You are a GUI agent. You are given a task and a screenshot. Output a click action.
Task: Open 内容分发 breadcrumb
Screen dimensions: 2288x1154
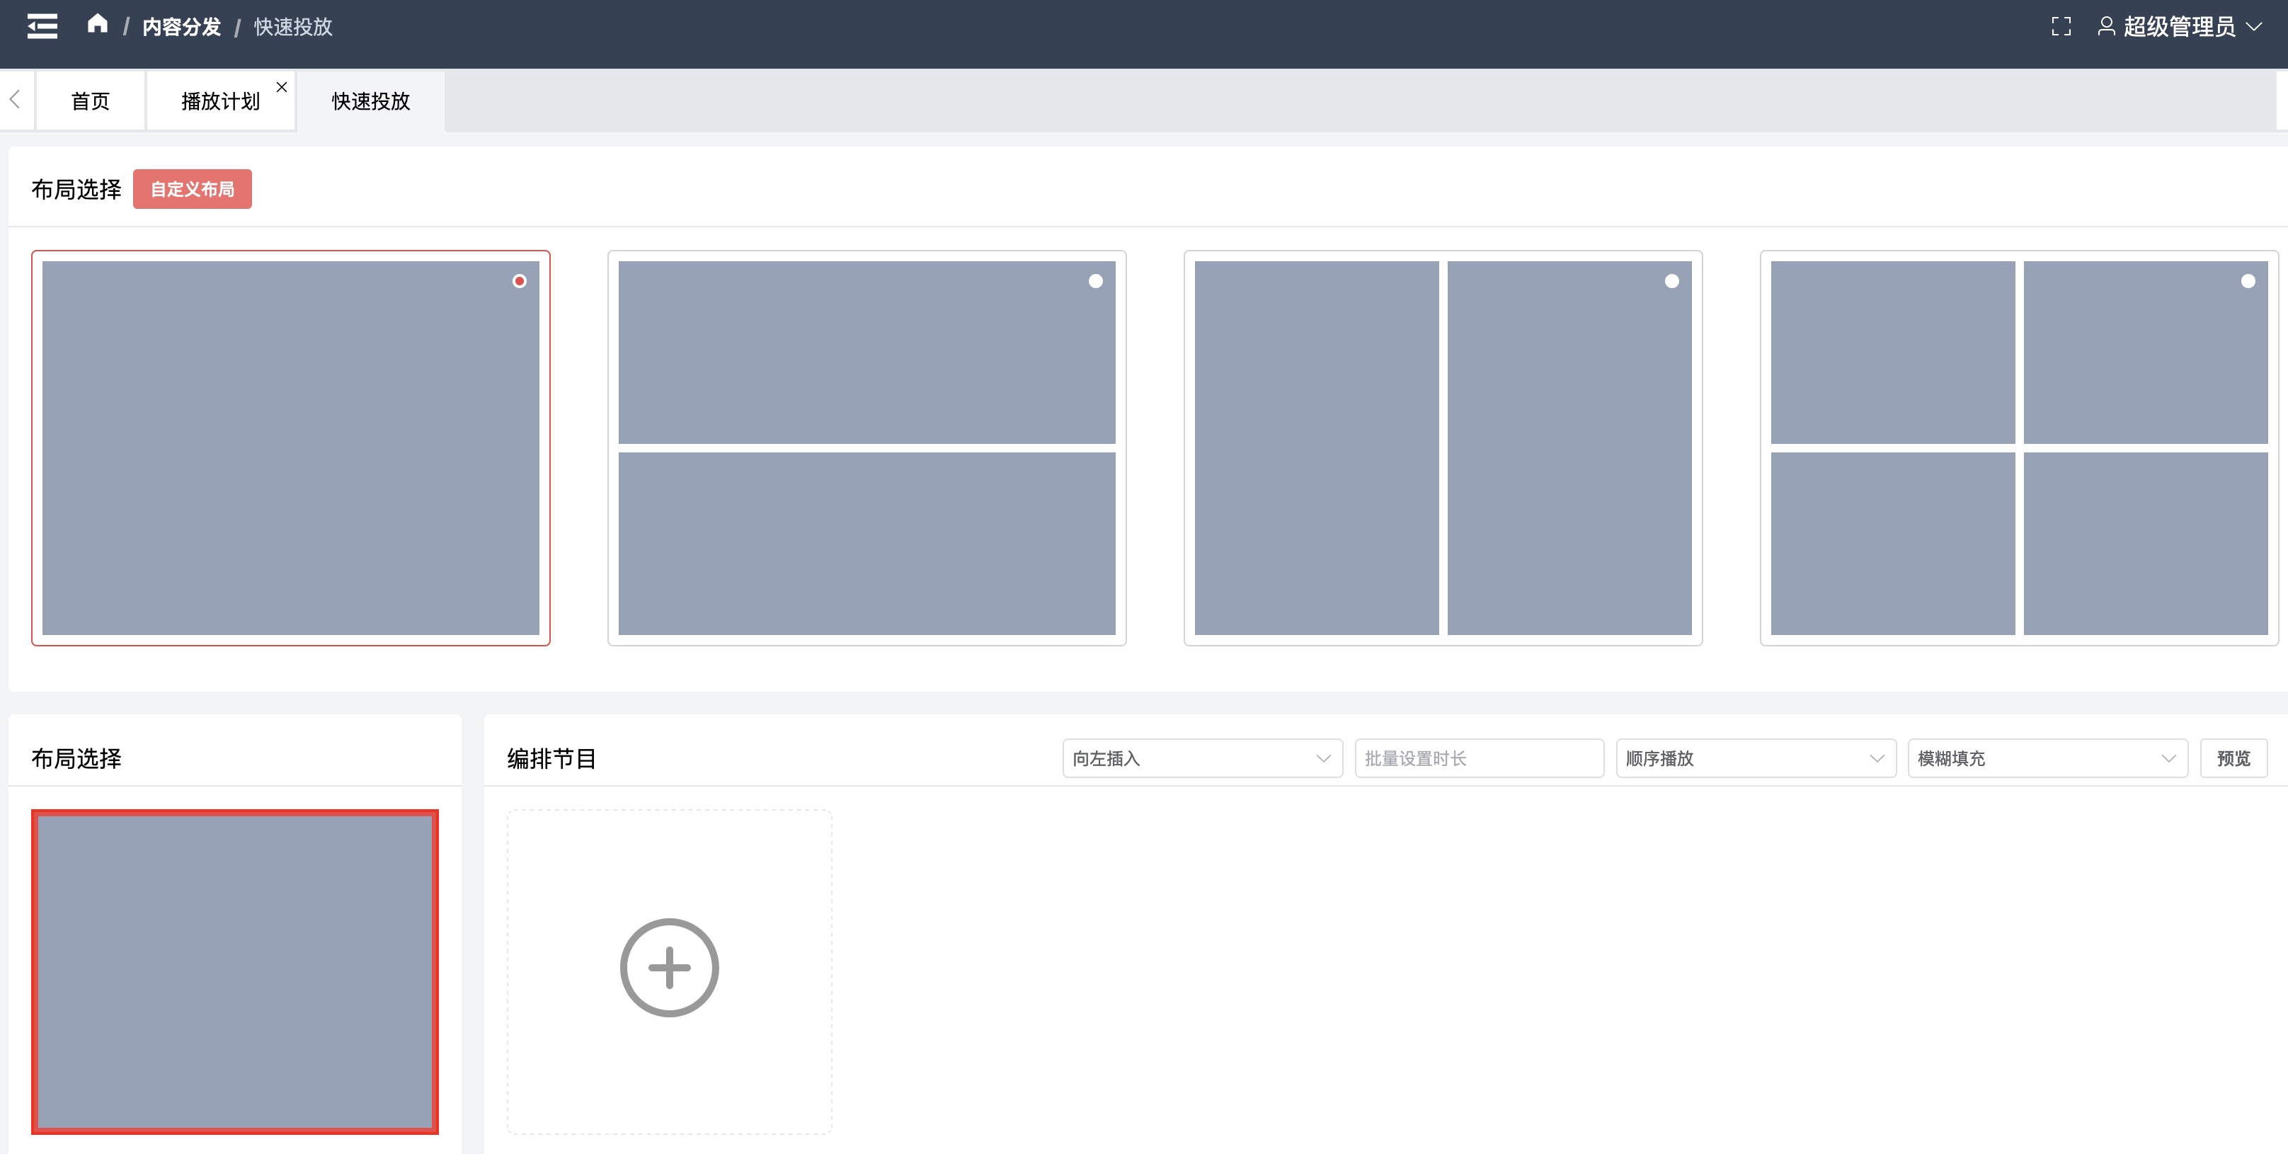(181, 27)
